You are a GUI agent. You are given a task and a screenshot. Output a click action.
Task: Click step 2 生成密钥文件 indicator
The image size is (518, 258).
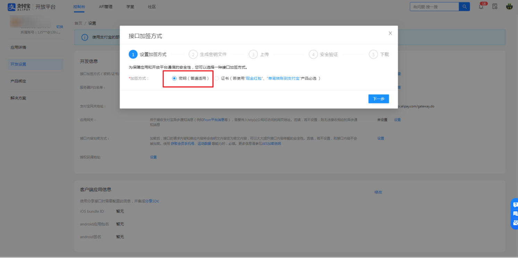208,54
